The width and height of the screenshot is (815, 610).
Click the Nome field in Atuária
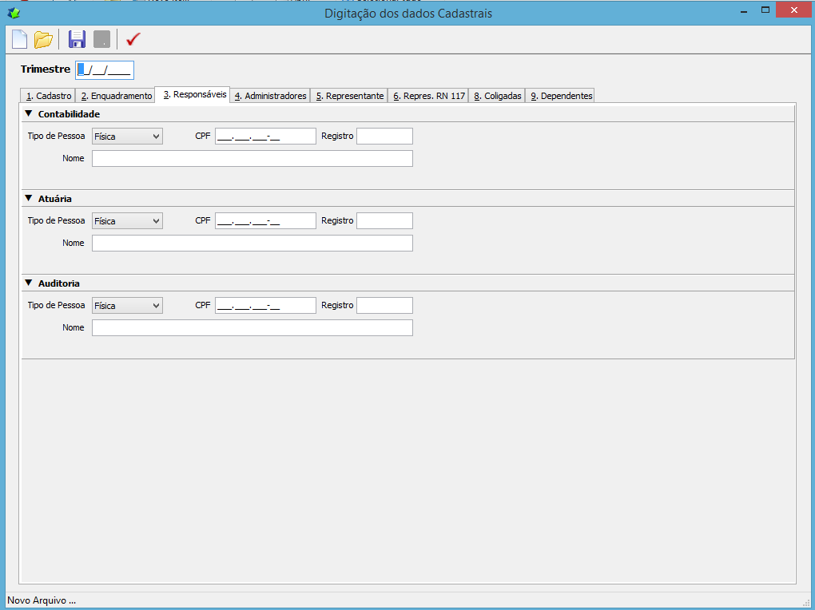tap(252, 244)
